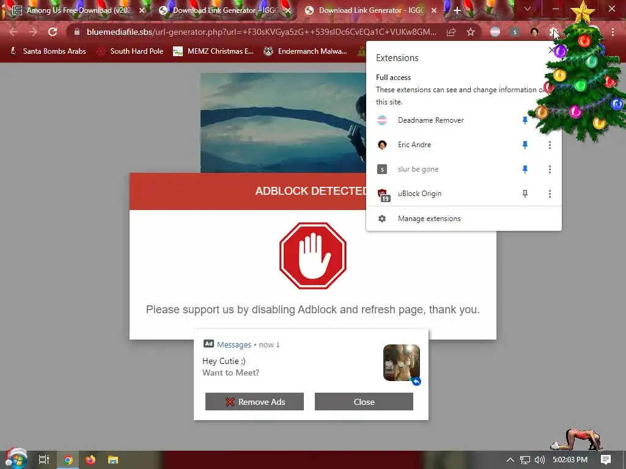
Task: Open the Eric Andre toolbar extension icon
Action: (x=534, y=32)
